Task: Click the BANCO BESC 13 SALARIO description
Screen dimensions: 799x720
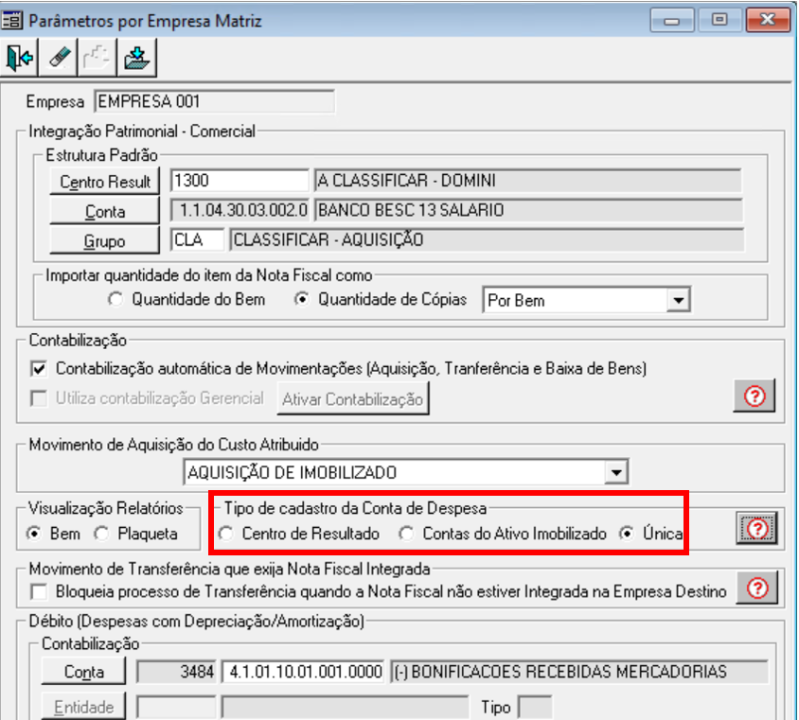Action: pyautogui.click(x=527, y=210)
